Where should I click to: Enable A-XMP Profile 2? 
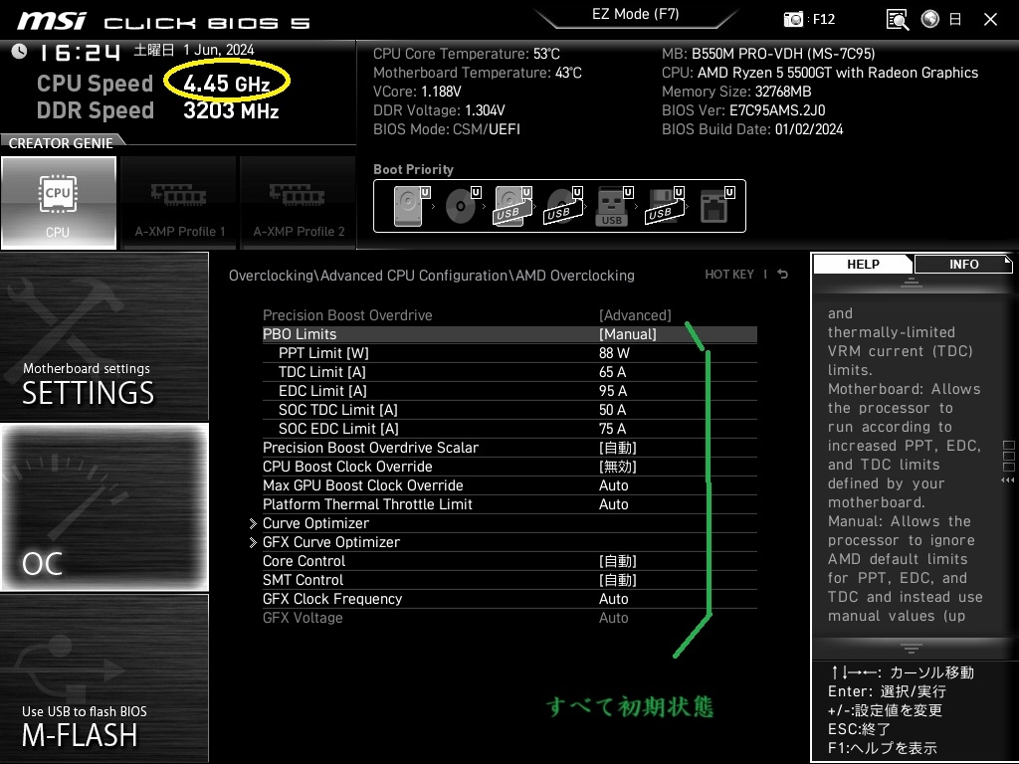[299, 203]
